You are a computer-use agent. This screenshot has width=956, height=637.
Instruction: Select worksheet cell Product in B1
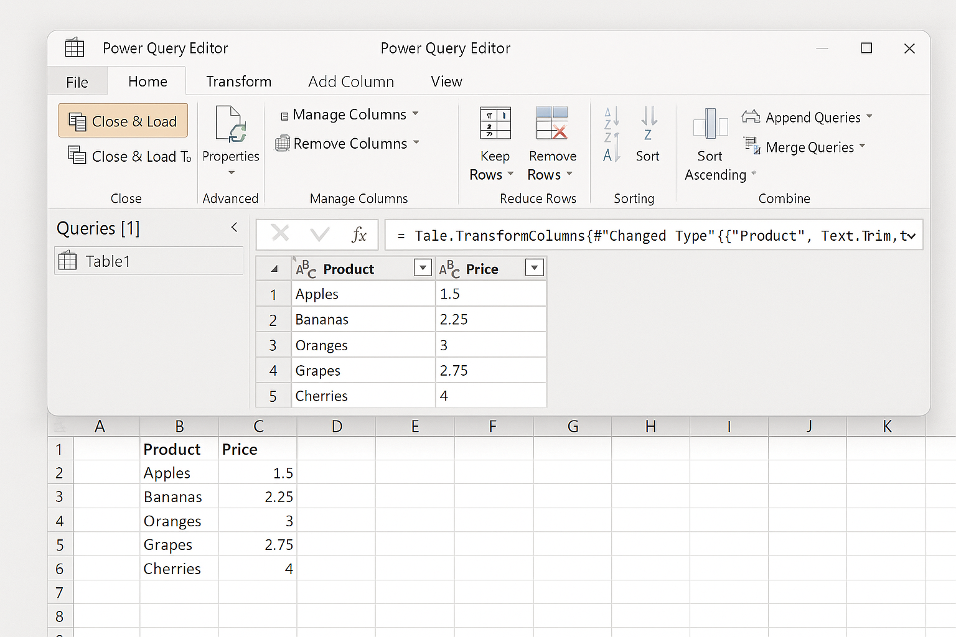point(179,449)
